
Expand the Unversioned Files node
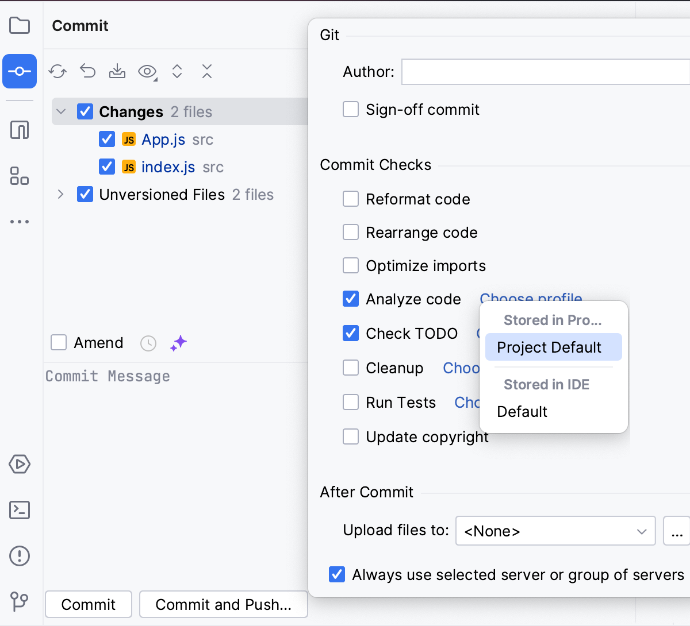(61, 195)
